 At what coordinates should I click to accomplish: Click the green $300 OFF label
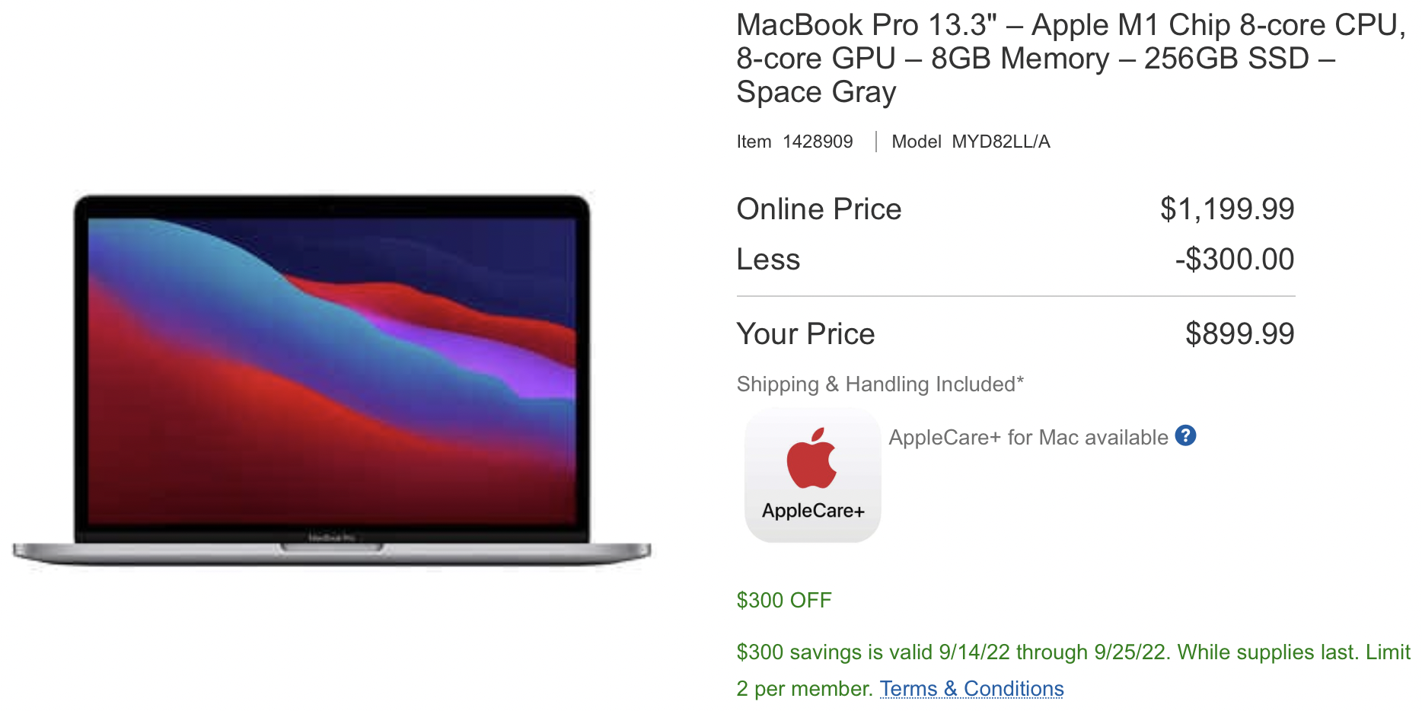click(784, 601)
